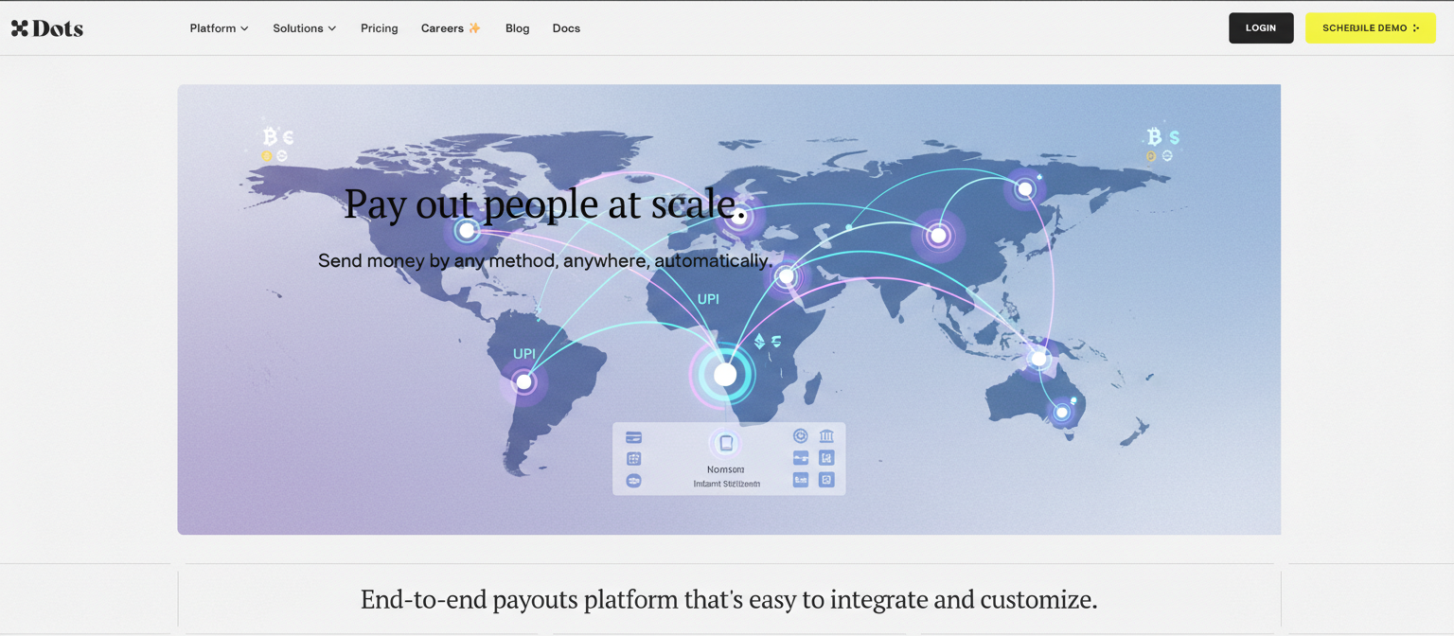Click the Dots logo in the header

coord(47,28)
